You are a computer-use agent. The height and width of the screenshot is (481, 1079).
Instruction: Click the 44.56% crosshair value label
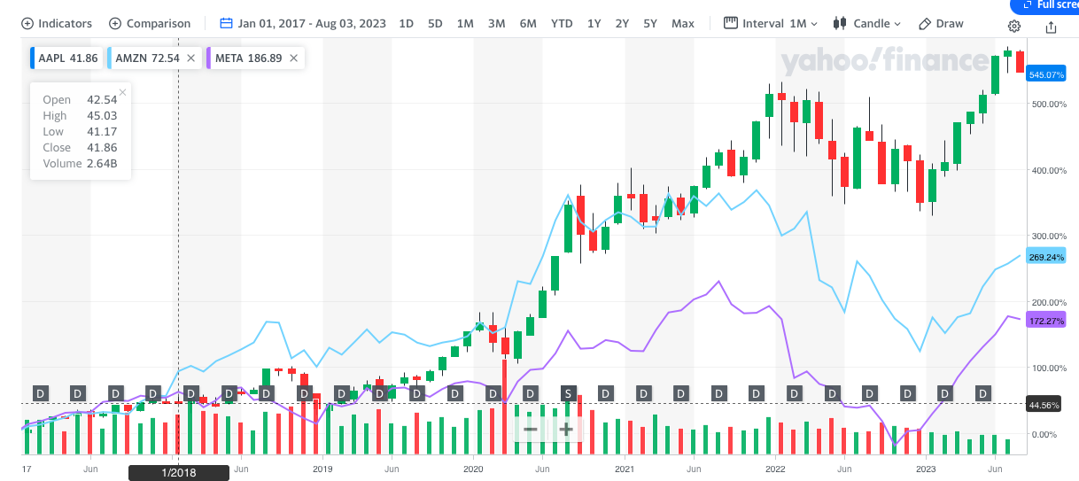tap(1044, 404)
